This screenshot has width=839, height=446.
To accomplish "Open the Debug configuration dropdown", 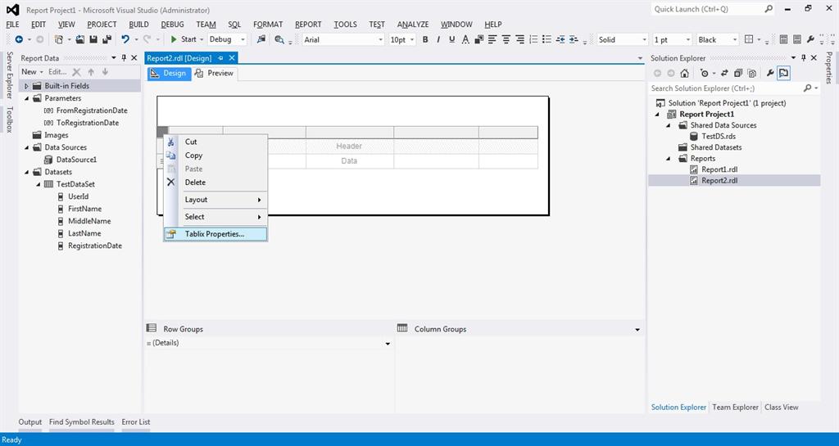I will 228,39.
